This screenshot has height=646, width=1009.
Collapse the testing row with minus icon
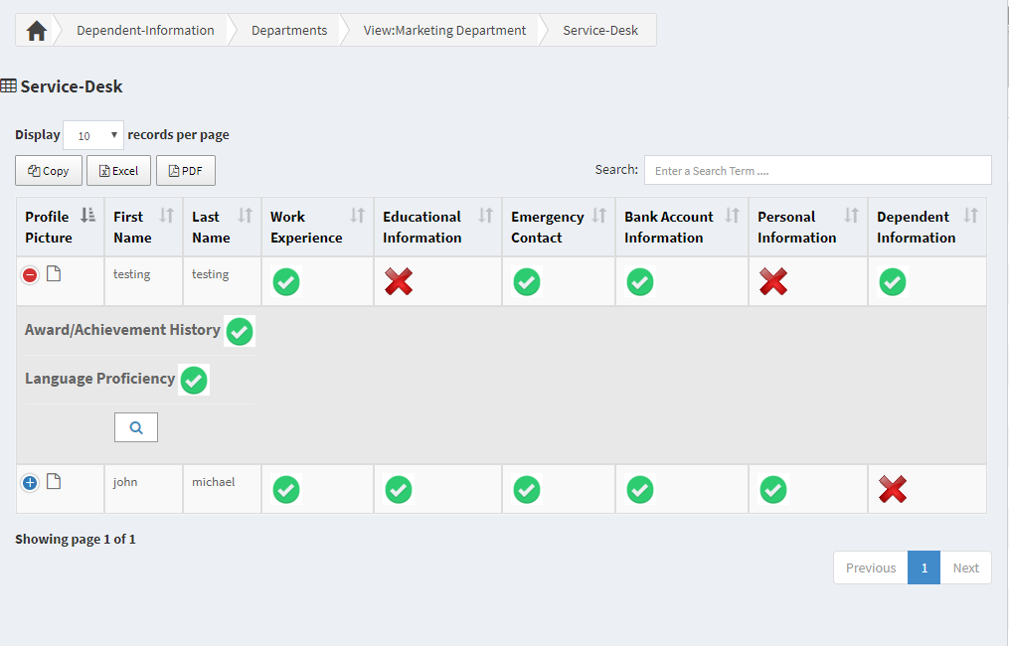[30, 275]
